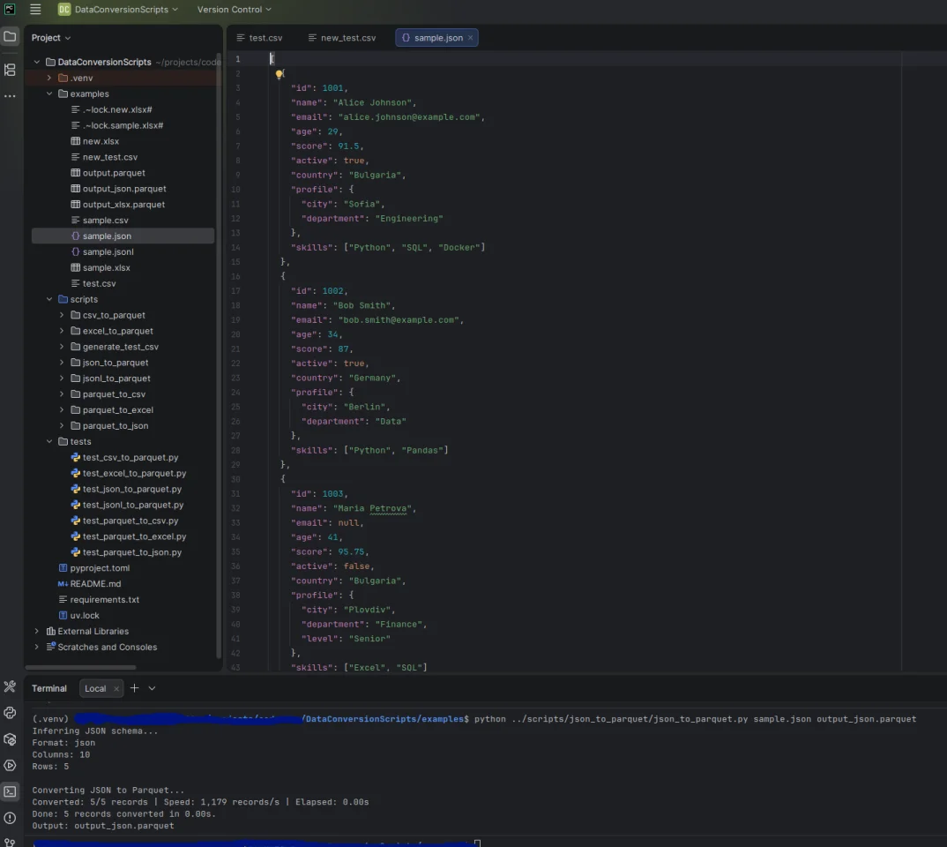The height and width of the screenshot is (847, 947).
Task: Switch to the test.csv editor tab
Action: [259, 37]
